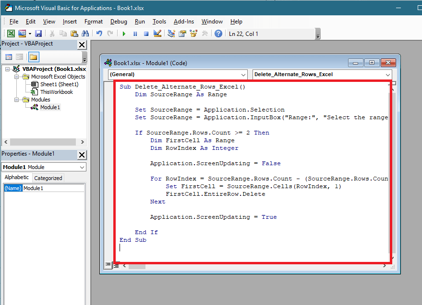Viewport: 422px width, 305px height.
Task: Click the Copy icon in the toolbar
Action: 63,34
